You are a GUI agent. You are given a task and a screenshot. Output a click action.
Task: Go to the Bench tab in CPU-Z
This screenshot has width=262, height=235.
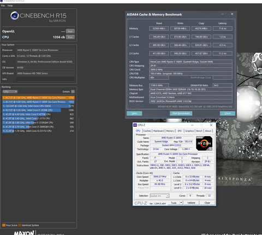[199, 131]
